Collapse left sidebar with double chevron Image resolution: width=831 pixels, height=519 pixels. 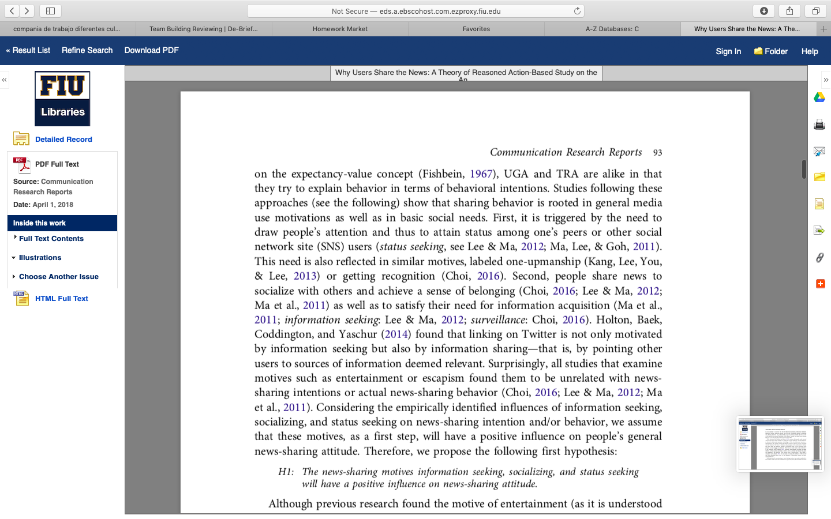[4, 80]
